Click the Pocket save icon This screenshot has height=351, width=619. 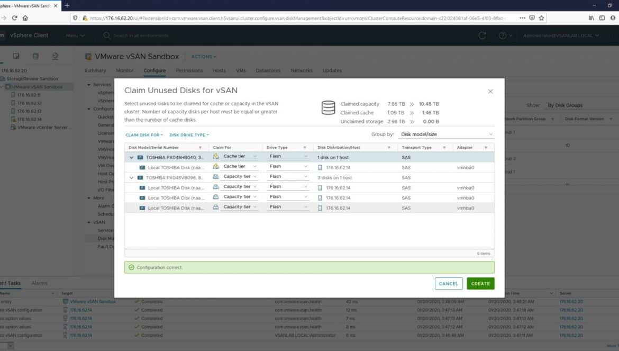pos(532,18)
